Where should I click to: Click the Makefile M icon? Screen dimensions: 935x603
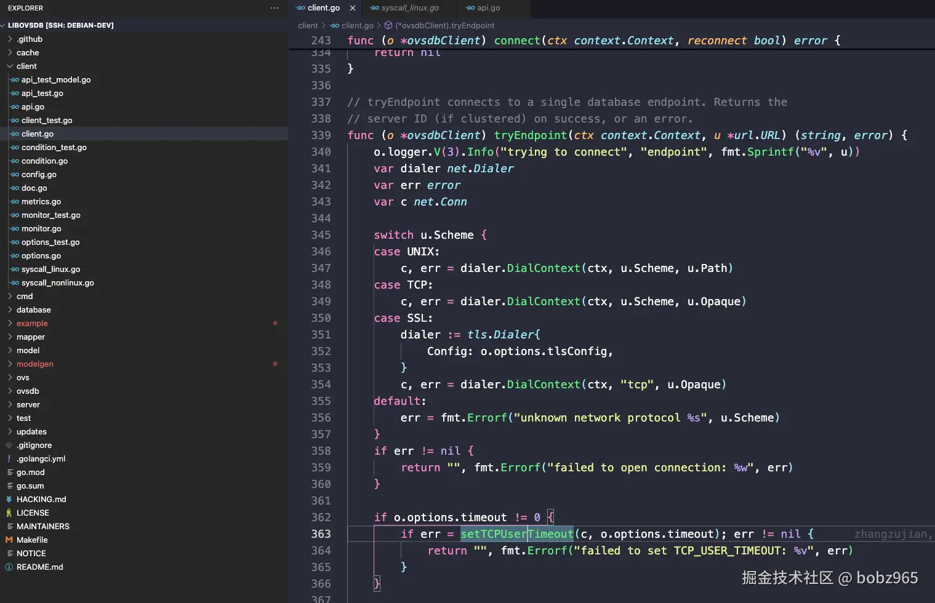9,540
